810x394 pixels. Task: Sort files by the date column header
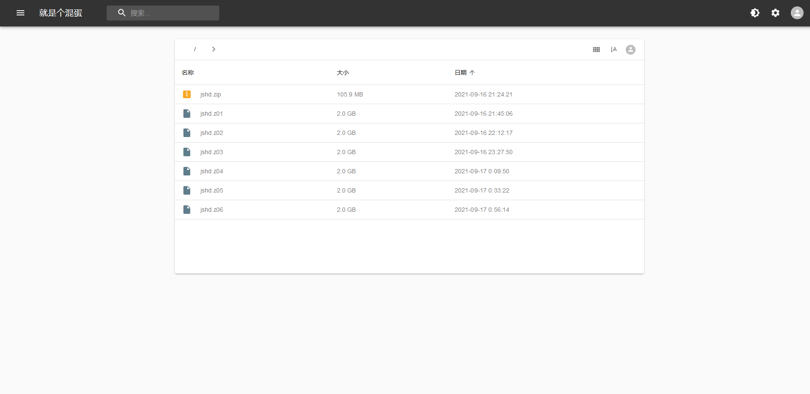click(461, 73)
